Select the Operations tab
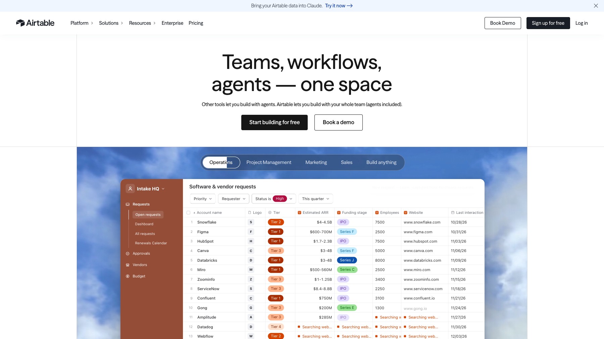The width and height of the screenshot is (604, 339). pos(221,162)
